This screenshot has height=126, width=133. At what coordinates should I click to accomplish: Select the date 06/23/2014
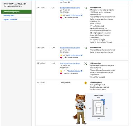tap(41, 48)
